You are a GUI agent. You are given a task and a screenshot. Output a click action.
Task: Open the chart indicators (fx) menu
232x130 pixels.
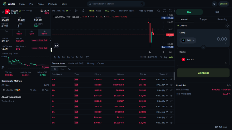tap(83, 11)
